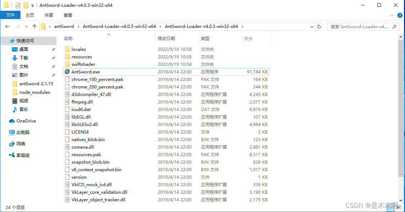Image resolution: width=405 pixels, height=212 pixels.
Task: Click the VkICD_mock_icd.dll file icon
Action: pyautogui.click(x=67, y=184)
